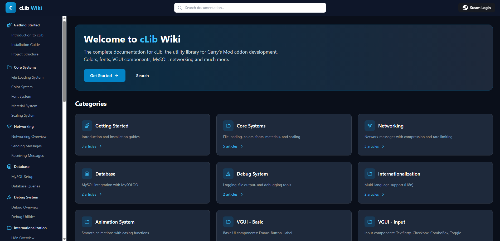The image size is (500, 241).
Task: Click the triangle icon on Debug System card
Action: pyautogui.click(x=228, y=174)
